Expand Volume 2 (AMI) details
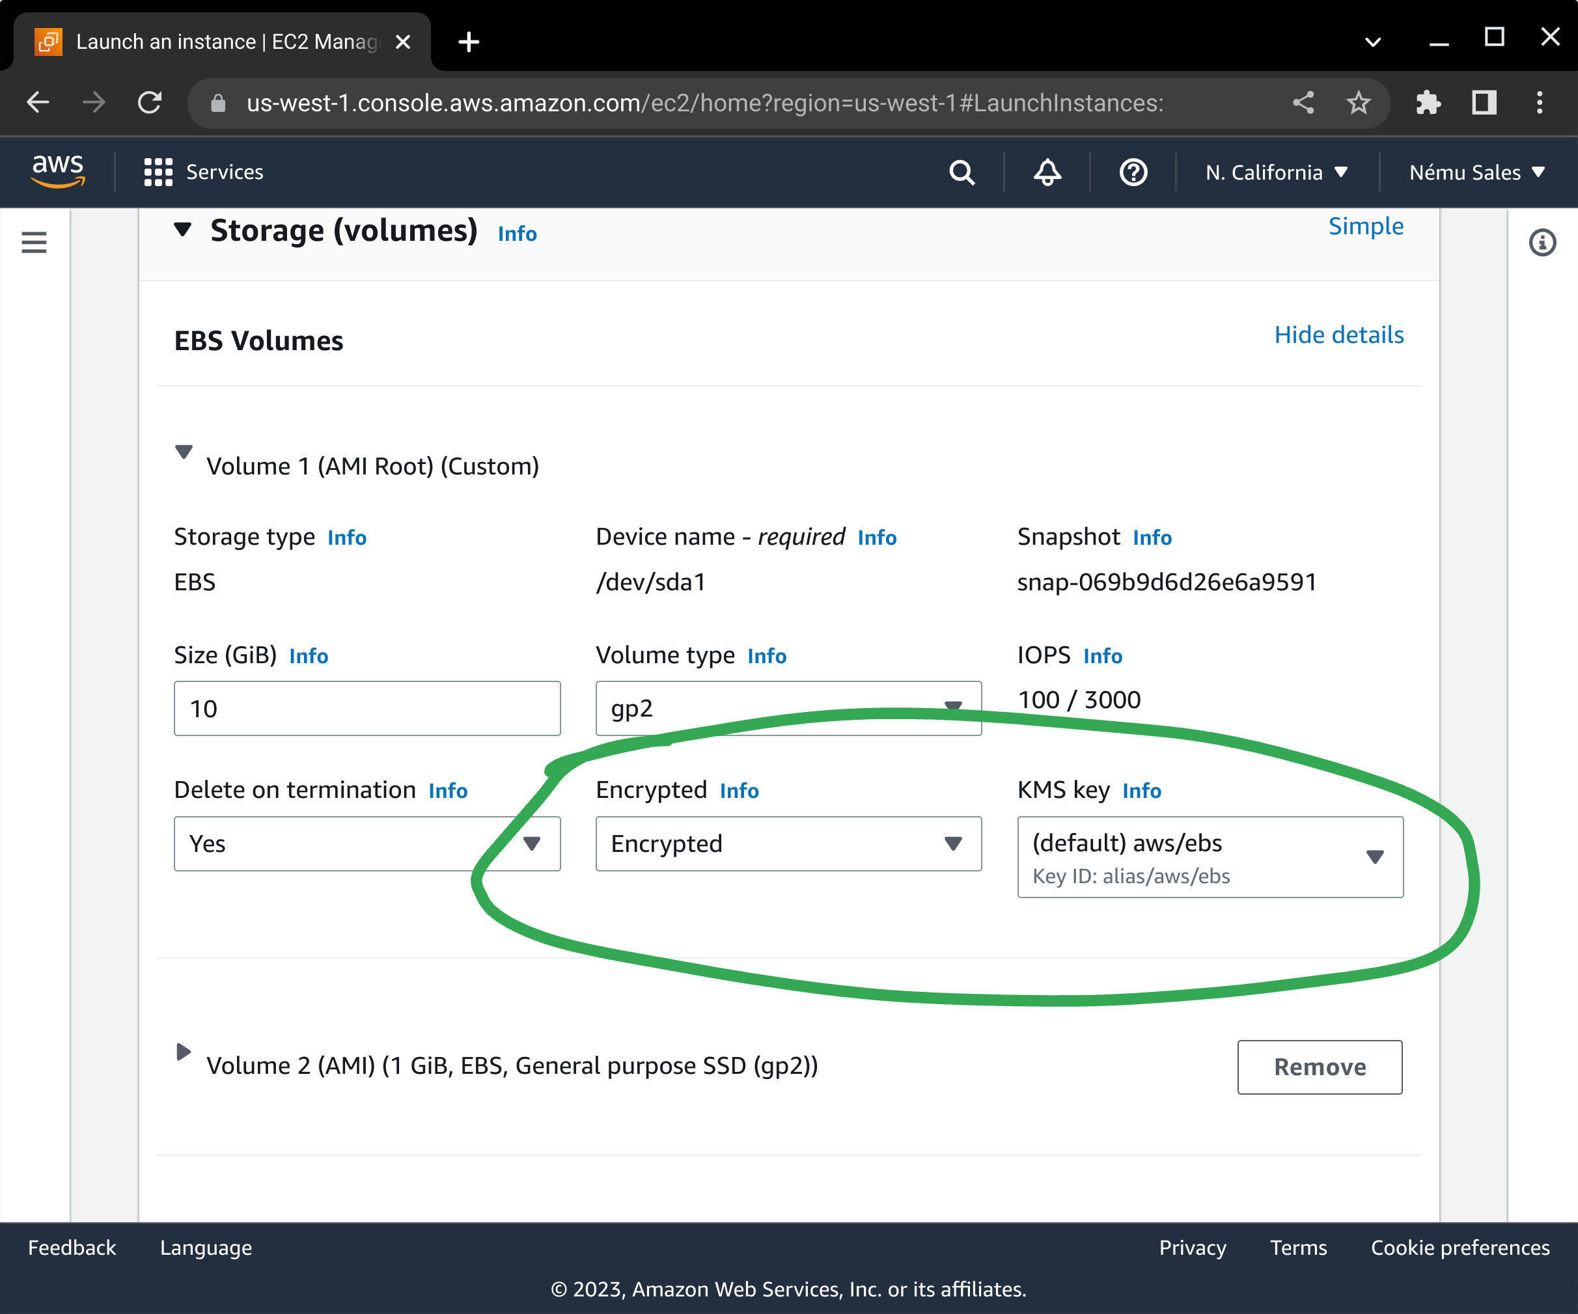 pyautogui.click(x=182, y=1051)
